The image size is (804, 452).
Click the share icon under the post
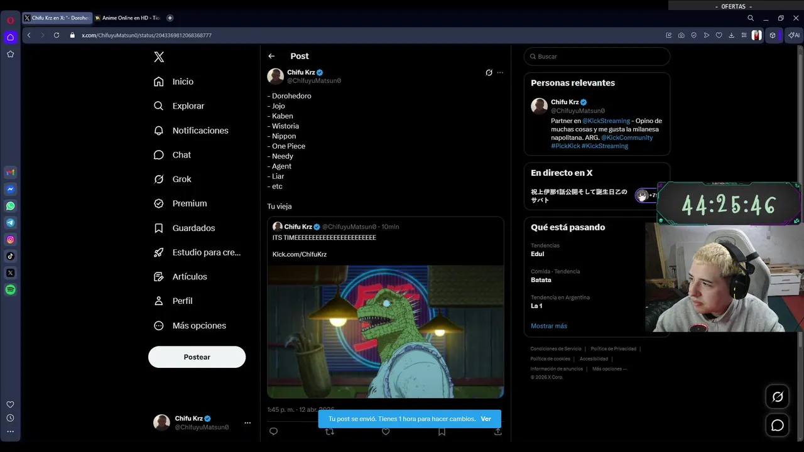498,432
